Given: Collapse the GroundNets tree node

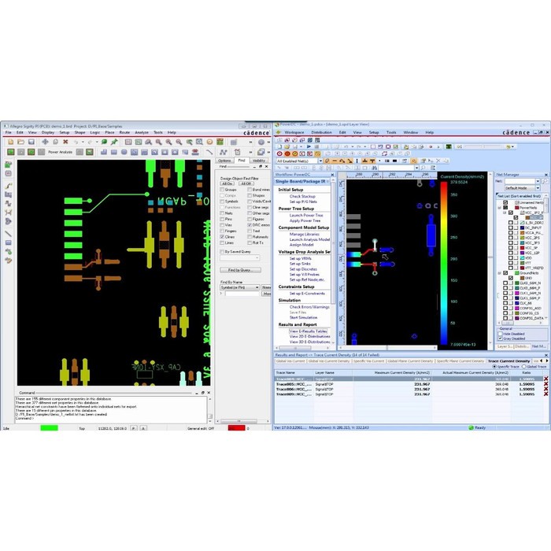Looking at the screenshot, I should pos(500,272).
